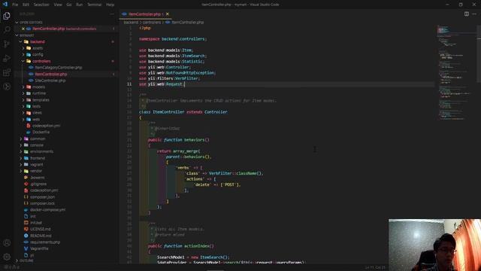
Task: Open Explorer panel's ellipsis menu
Action: click(x=112, y=14)
